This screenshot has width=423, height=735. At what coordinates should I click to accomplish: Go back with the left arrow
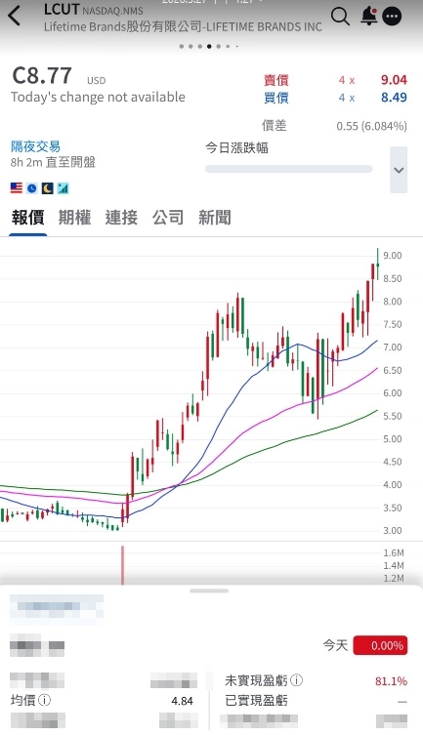click(15, 16)
